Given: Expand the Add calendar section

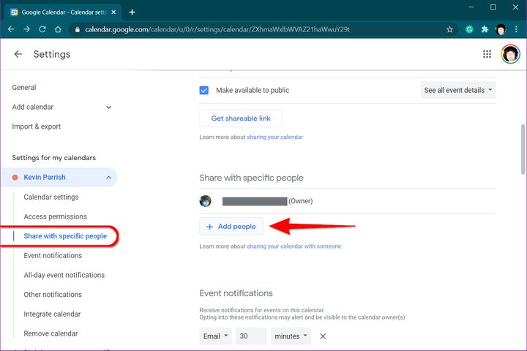Looking at the screenshot, I should point(108,107).
